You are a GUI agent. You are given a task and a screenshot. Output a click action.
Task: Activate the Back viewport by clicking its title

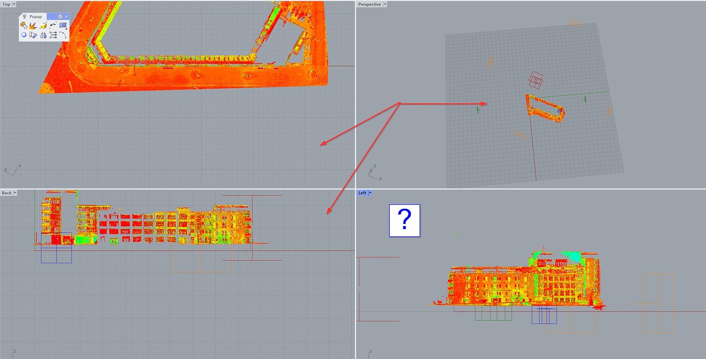coord(6,193)
